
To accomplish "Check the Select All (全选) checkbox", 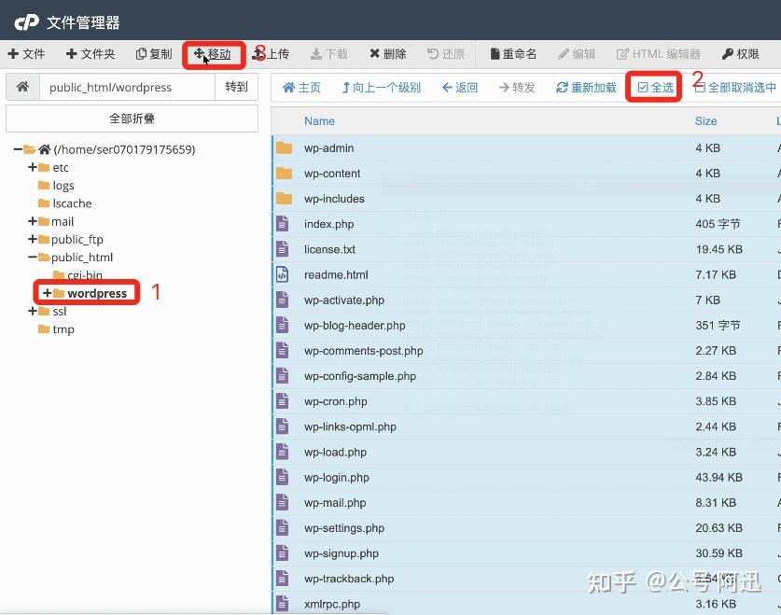I will point(643,88).
